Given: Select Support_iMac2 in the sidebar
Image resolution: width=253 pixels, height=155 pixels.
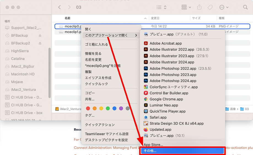Looking at the screenshot, I should (x=23, y=28).
